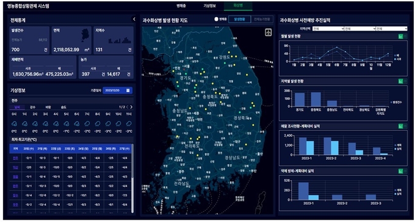Toggle 실적 series in 예찰 조사현황 legend
415x222 pixels.
point(398,149)
